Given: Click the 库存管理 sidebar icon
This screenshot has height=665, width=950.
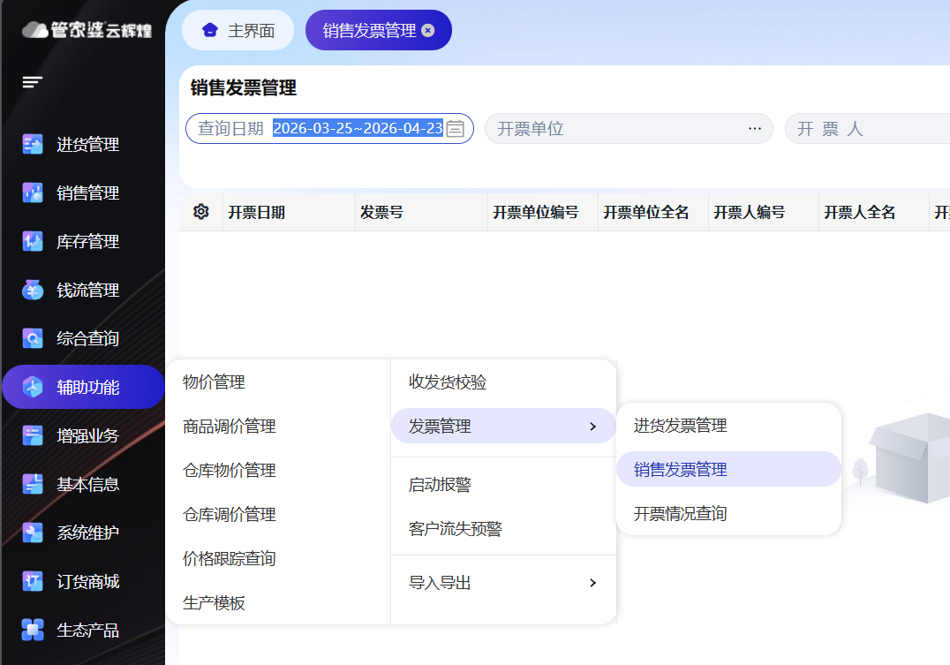Looking at the screenshot, I should (x=33, y=241).
